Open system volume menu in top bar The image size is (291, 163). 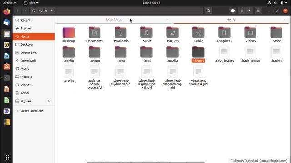tap(275, 3)
